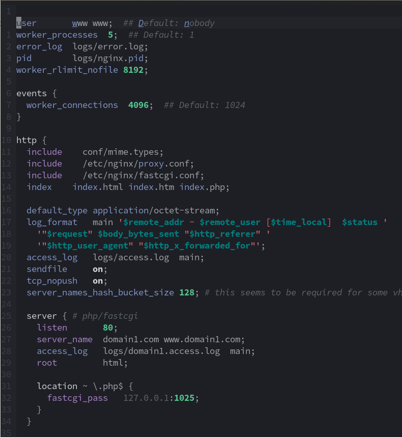Click 'logs/error.log;' path
The image size is (402, 437).
click(110, 46)
